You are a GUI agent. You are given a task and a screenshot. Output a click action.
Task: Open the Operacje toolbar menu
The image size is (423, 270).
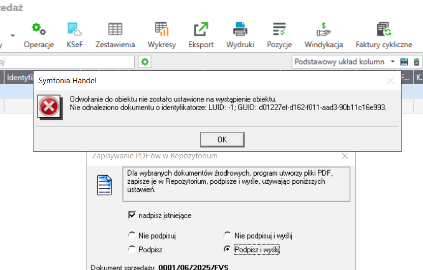click(x=39, y=35)
